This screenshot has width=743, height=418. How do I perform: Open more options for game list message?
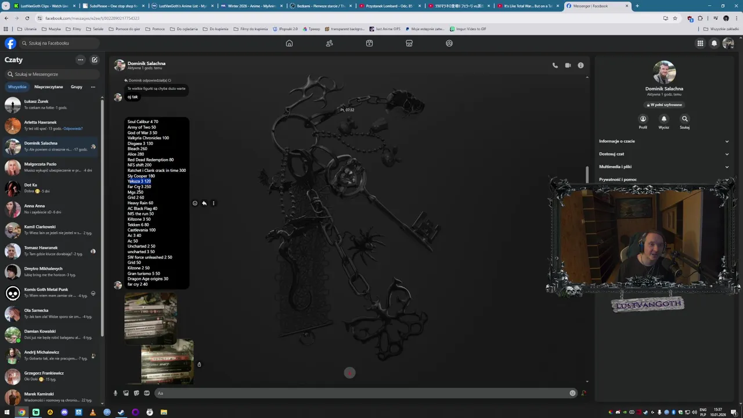pos(214,203)
